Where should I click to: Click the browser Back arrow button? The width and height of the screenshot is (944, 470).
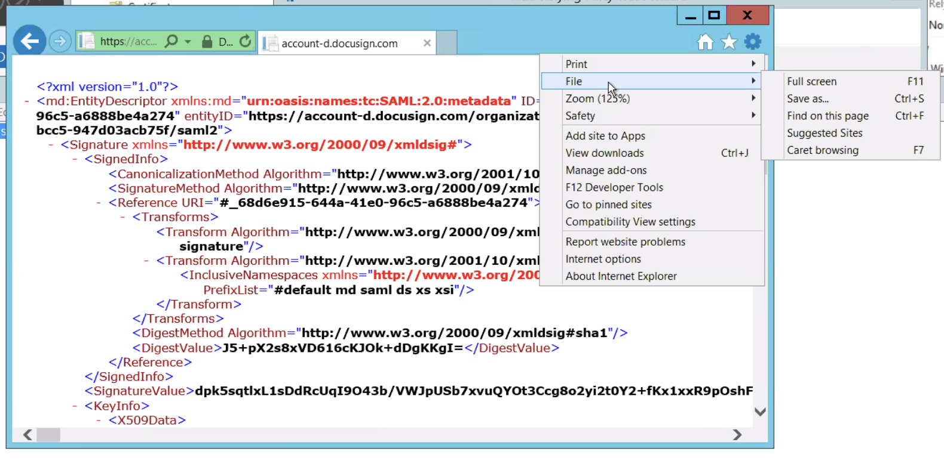pos(29,41)
